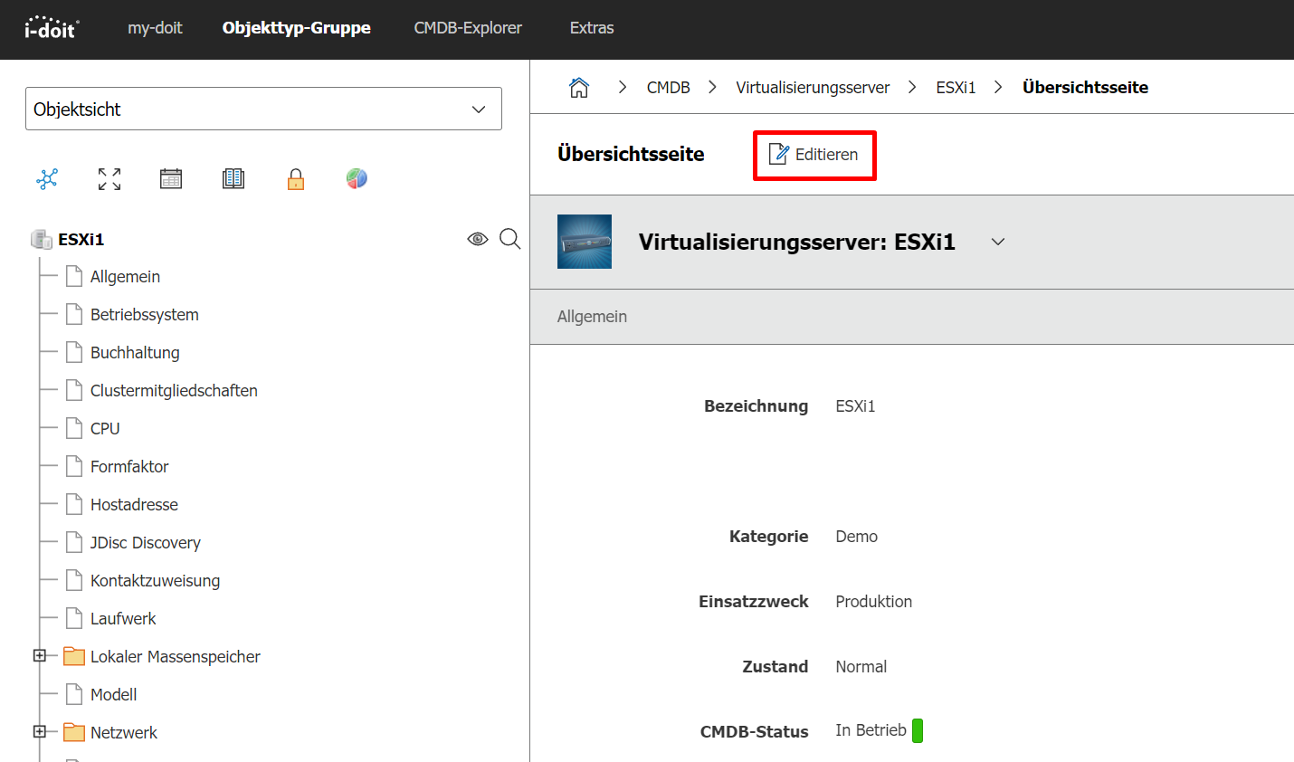Click the green CMDB-Status color indicator
This screenshot has width=1294, height=762.
point(918,730)
